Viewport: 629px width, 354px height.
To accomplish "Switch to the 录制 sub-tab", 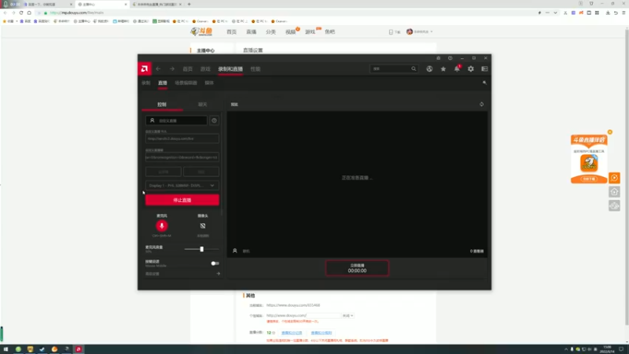I will [x=146, y=83].
